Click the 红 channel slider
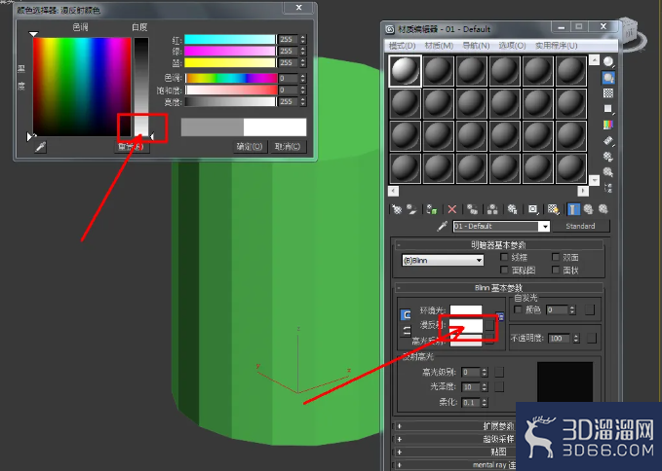 tap(230, 40)
